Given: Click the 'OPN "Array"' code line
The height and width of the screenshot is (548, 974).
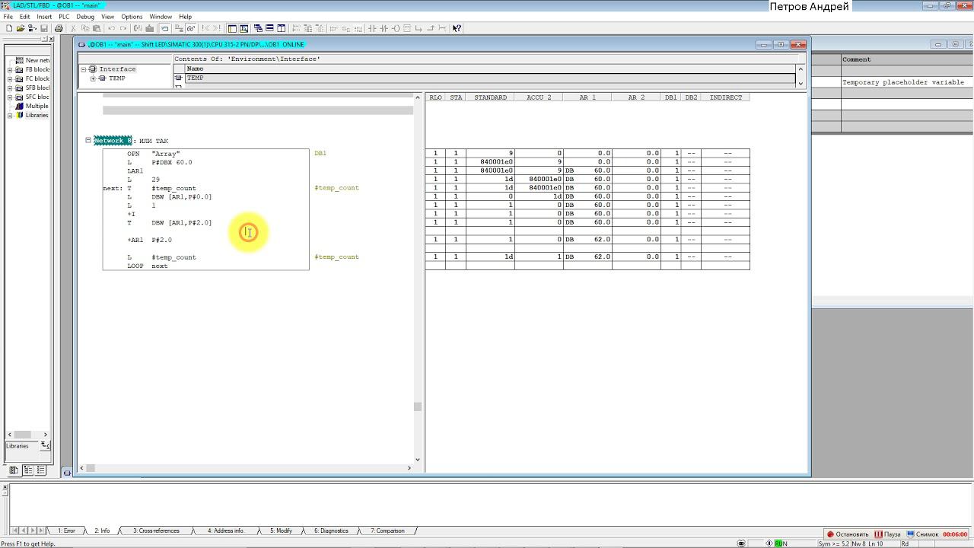Looking at the screenshot, I should [x=153, y=154].
